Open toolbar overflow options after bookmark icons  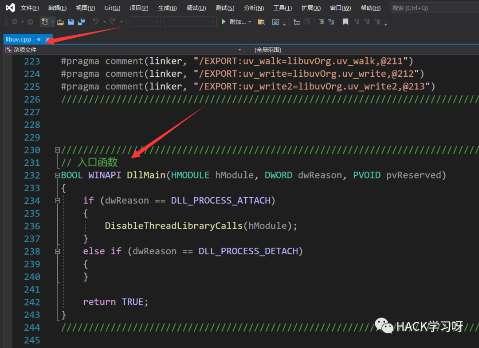pyautogui.click(x=386, y=23)
